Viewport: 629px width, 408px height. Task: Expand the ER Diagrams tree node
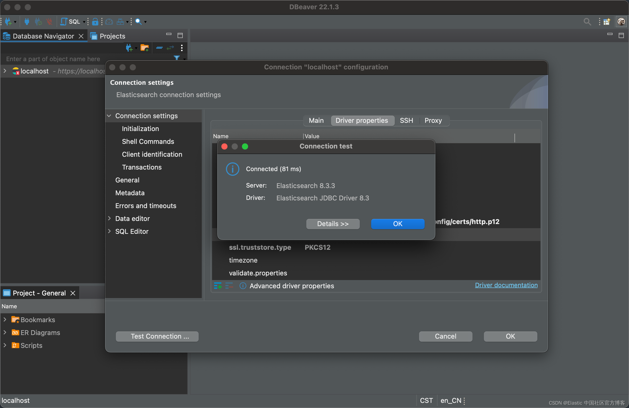pyautogui.click(x=4, y=332)
